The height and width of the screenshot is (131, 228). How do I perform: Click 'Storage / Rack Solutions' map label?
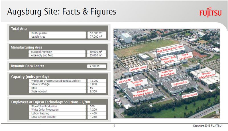click(169, 60)
